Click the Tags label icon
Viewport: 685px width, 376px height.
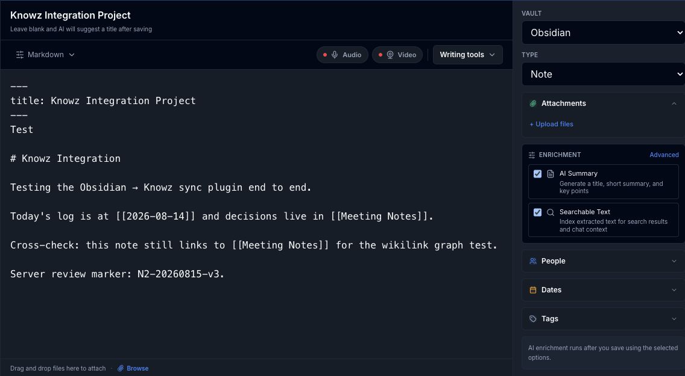click(533, 319)
